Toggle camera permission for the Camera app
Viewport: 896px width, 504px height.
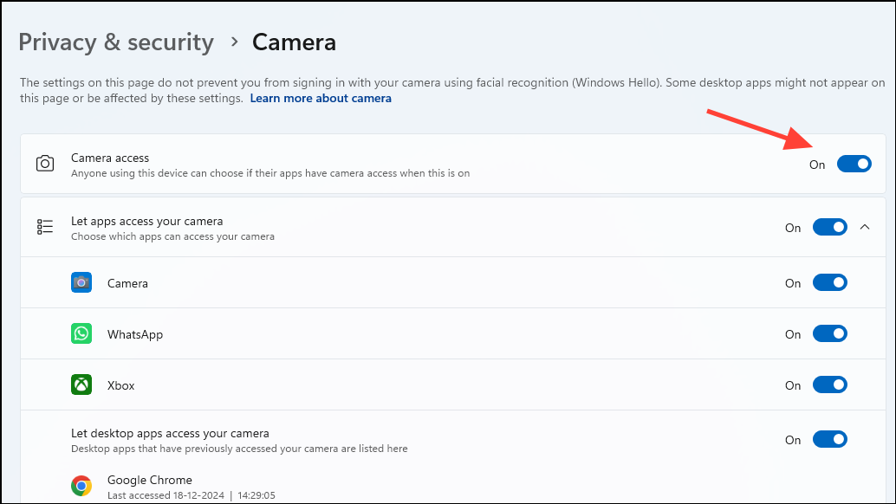click(830, 282)
